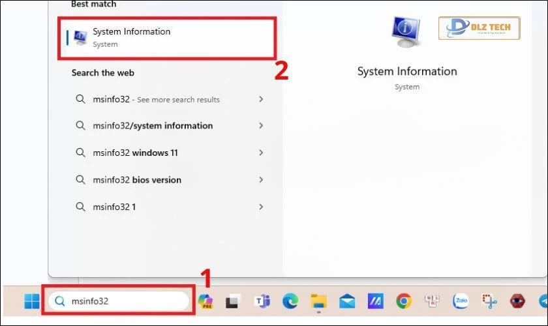This screenshot has width=548, height=326.
Task: Launch Google Chrome from the taskbar
Action: 403,301
